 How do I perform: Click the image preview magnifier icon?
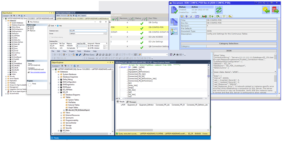click(x=174, y=31)
